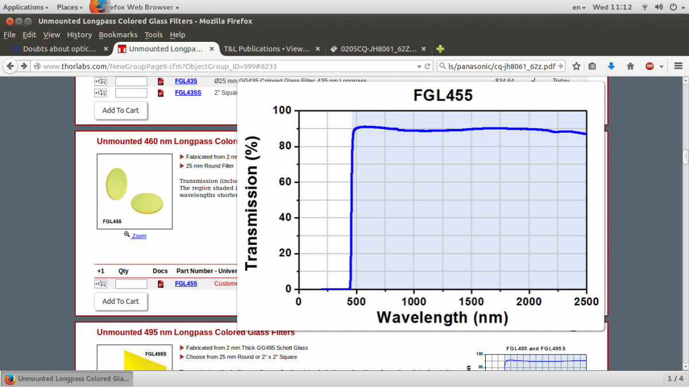Image resolution: width=689 pixels, height=387 pixels.
Task: Go to the Firefox home page icon
Action: 630,66
